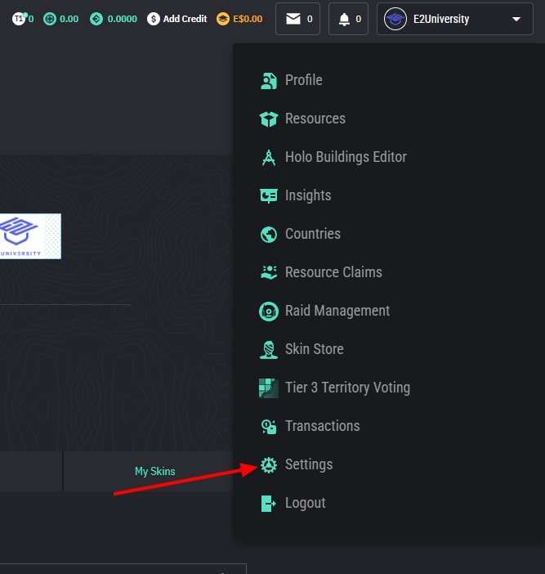The height and width of the screenshot is (574, 545).
Task: Click the Settings gear icon
Action: point(269,464)
